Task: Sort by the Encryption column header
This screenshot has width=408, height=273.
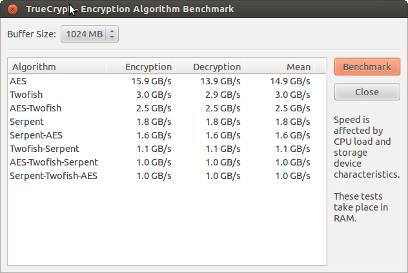Action: (x=141, y=67)
